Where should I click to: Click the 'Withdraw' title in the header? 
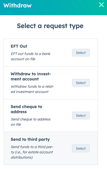(x=17, y=5)
